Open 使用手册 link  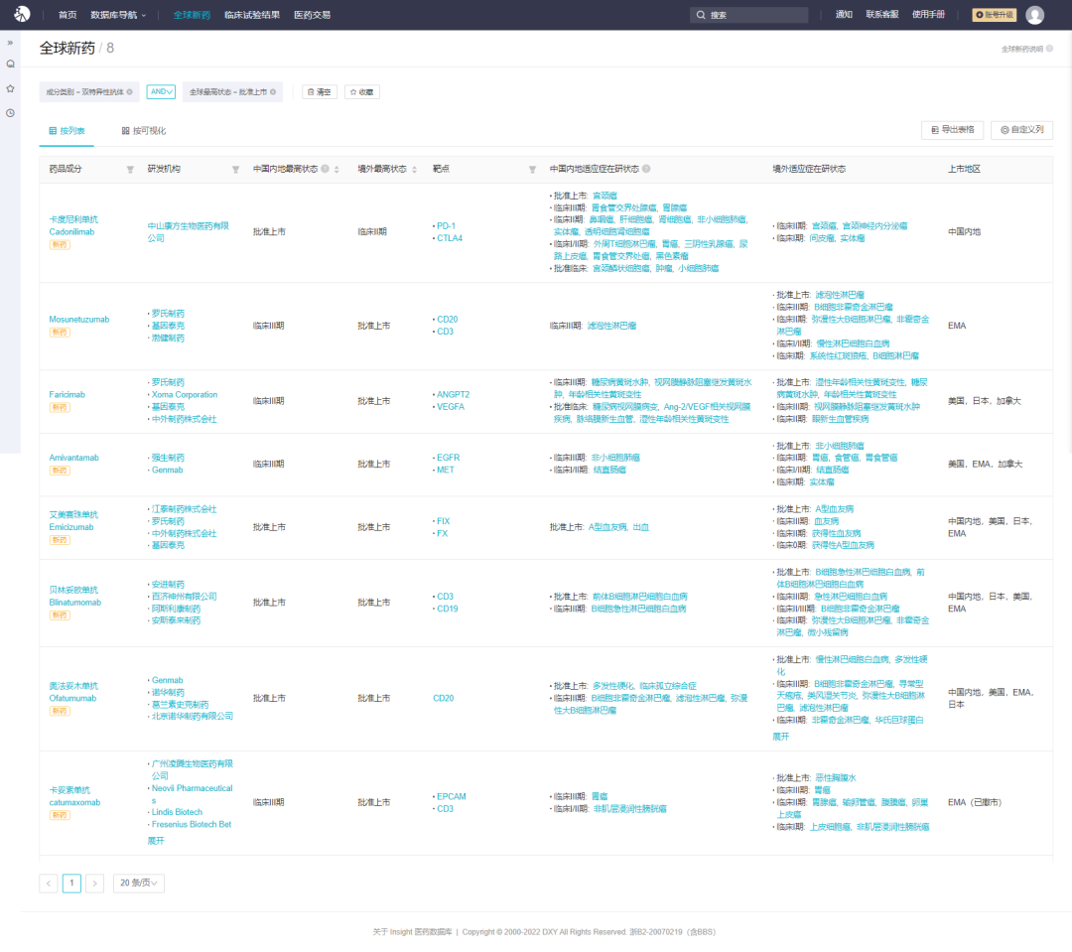tap(928, 14)
